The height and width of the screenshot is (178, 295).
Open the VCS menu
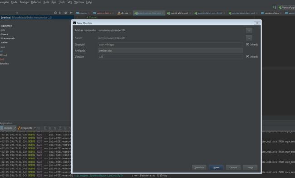coord(69,2)
